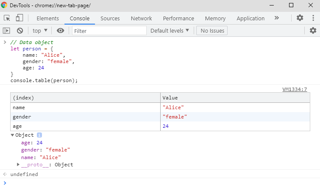Toggle the device toolbar icon
Viewport: 320px width, 190px height.
(19, 18)
